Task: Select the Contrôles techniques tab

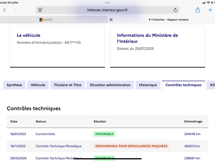Action: point(184,85)
